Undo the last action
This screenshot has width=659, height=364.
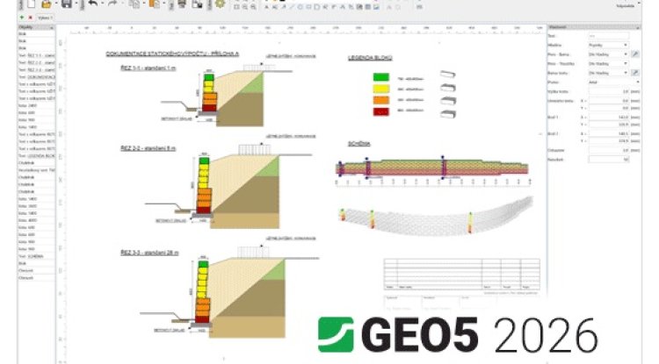93,4
